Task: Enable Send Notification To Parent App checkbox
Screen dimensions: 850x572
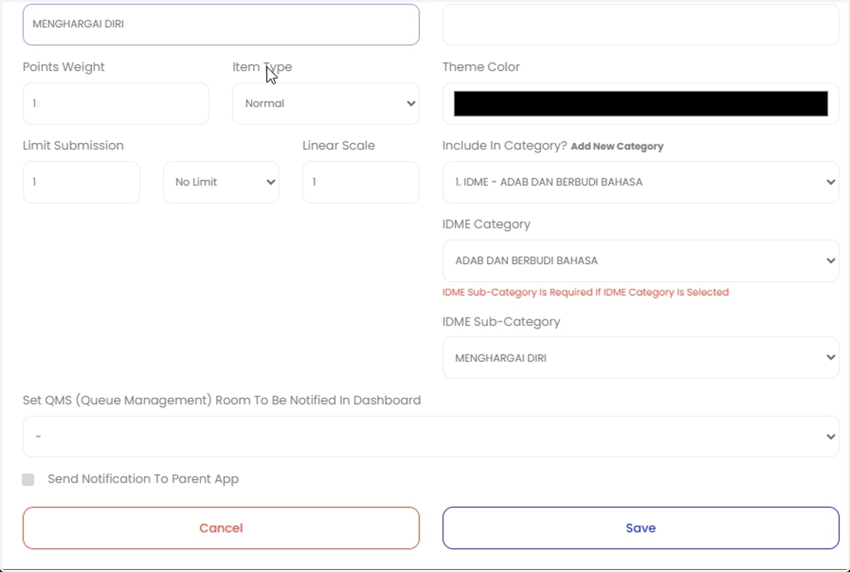Action: pyautogui.click(x=28, y=479)
